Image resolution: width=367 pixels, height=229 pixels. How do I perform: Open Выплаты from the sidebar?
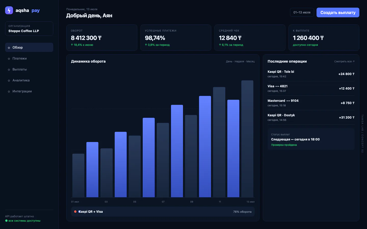click(29, 69)
